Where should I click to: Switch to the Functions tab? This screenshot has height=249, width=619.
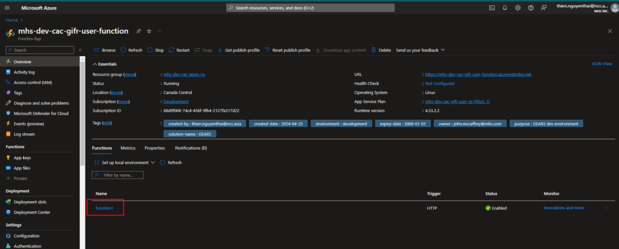click(x=102, y=148)
